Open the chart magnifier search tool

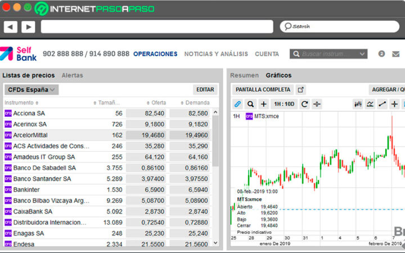(250, 104)
